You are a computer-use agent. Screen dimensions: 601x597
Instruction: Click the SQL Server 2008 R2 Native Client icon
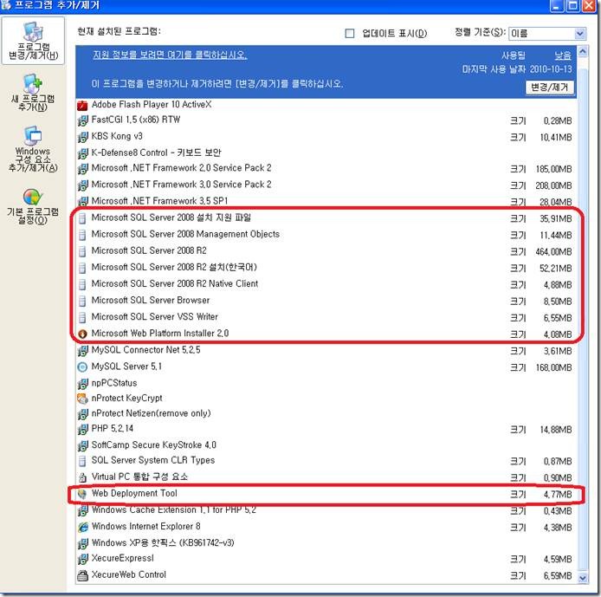[x=82, y=284]
